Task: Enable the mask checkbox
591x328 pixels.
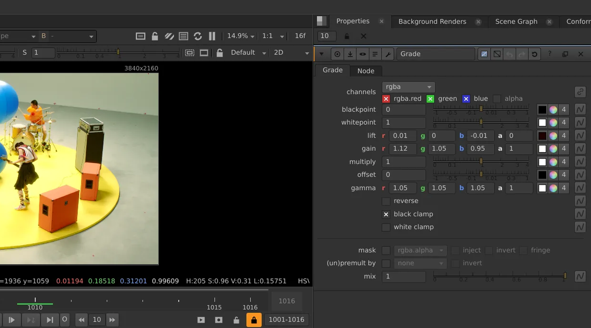Action: (x=386, y=250)
